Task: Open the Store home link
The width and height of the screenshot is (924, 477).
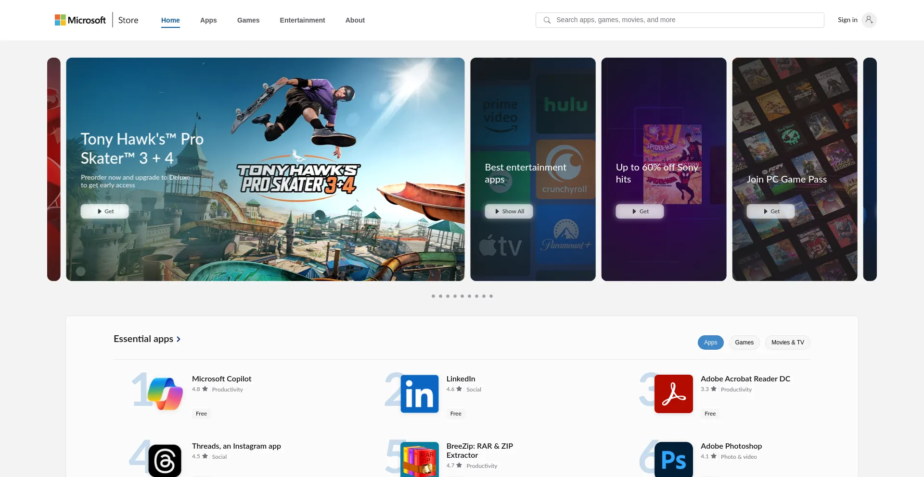Action: [128, 20]
